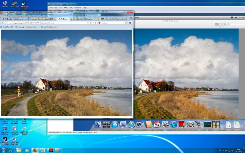
Task: Click Mac volume icon in menu bar
Action: click(x=236, y=18)
